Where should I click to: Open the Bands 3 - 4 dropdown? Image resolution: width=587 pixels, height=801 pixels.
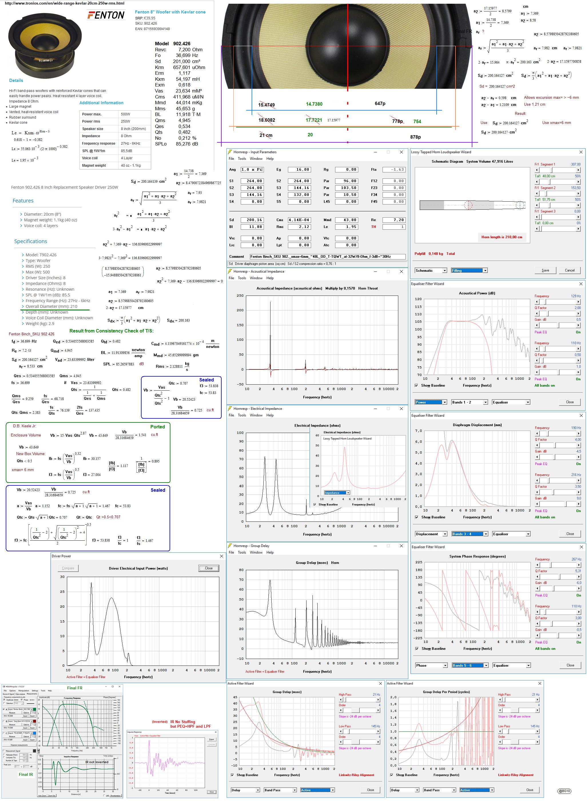pyautogui.click(x=470, y=534)
